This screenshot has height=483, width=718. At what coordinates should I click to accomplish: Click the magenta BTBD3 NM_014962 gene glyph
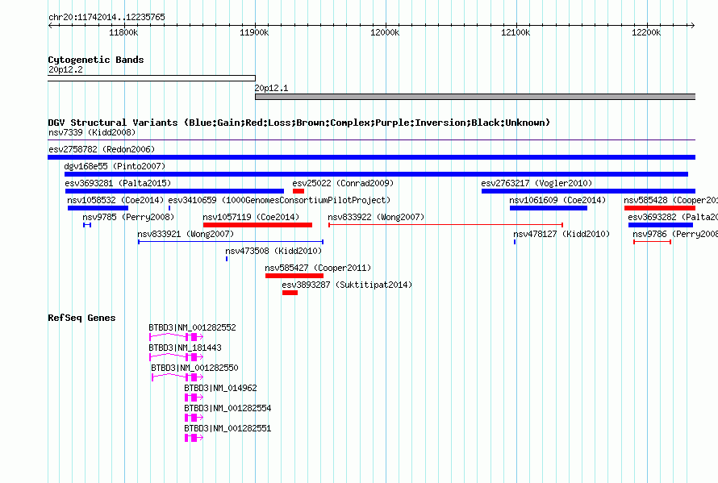(x=194, y=398)
